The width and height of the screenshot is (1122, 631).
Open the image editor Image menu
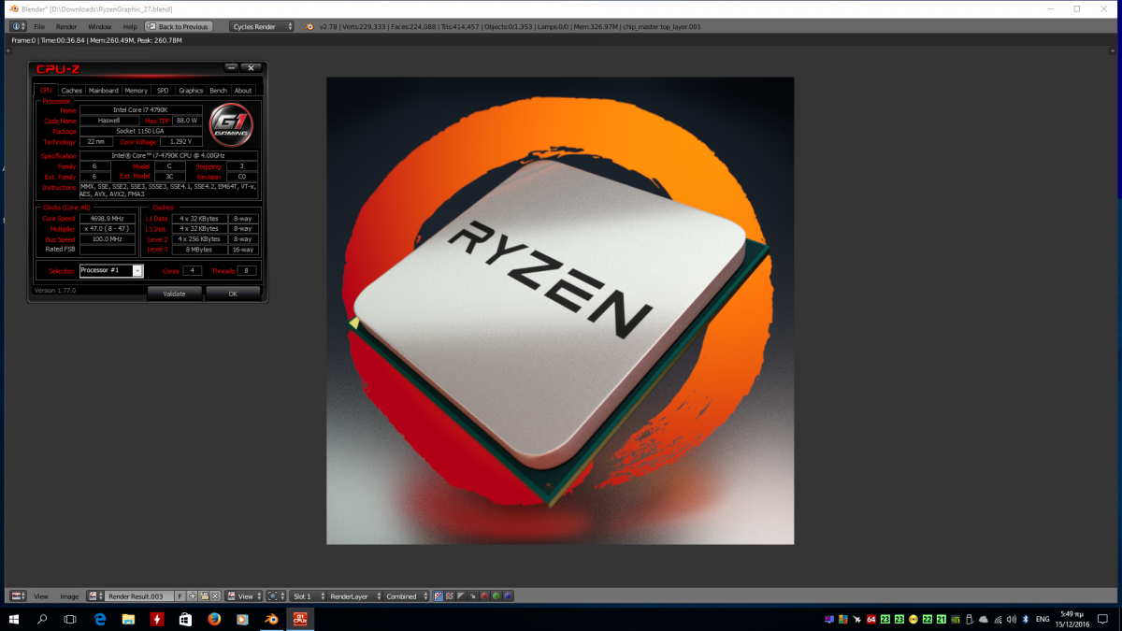click(69, 596)
